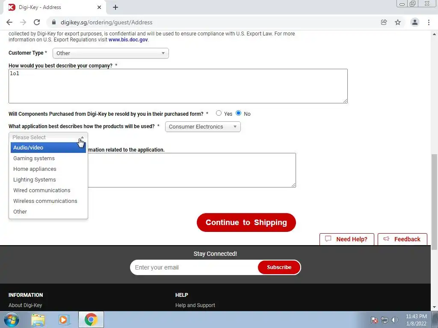Launch Windows Media Player from taskbar
Image resolution: width=438 pixels, height=328 pixels.
64,319
